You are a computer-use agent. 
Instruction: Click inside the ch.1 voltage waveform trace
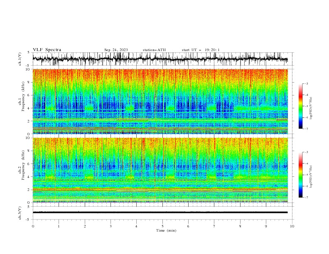[160, 59]
